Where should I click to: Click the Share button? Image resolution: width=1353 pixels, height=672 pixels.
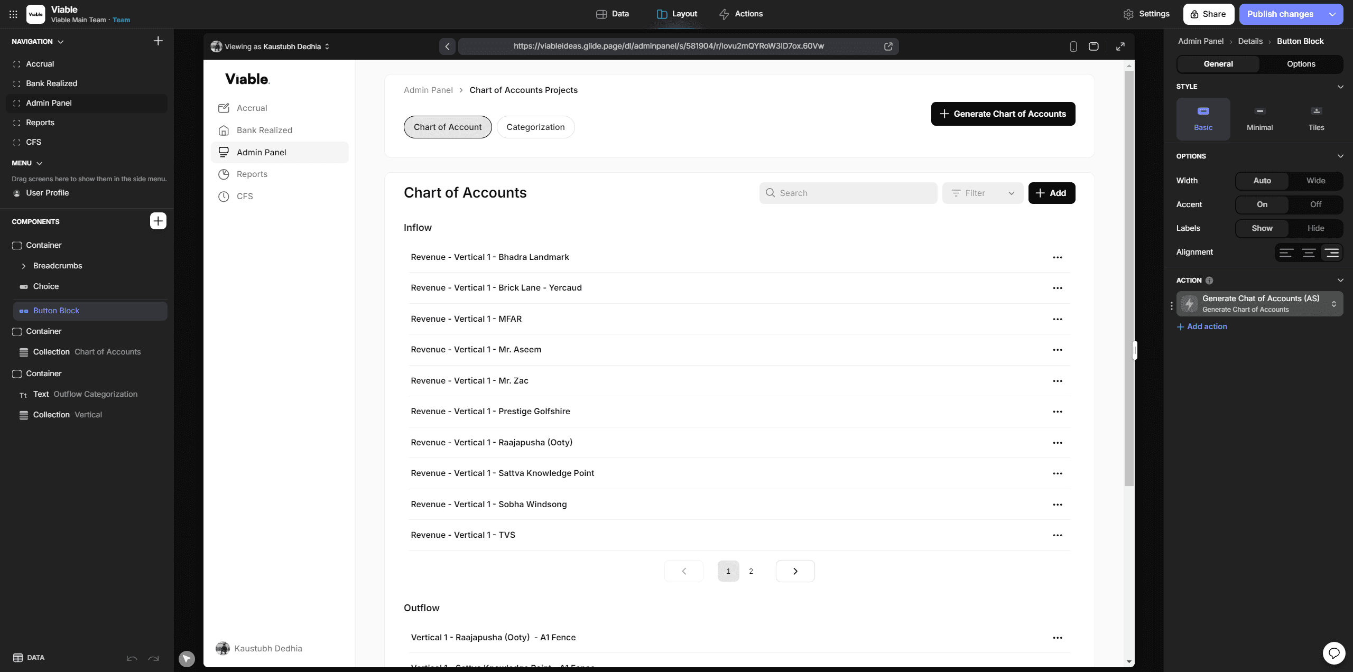coord(1208,14)
